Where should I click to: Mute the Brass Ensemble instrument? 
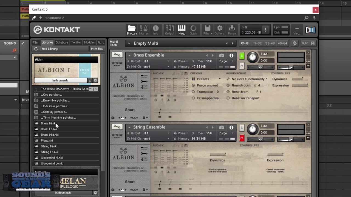pyautogui.click(x=242, y=66)
